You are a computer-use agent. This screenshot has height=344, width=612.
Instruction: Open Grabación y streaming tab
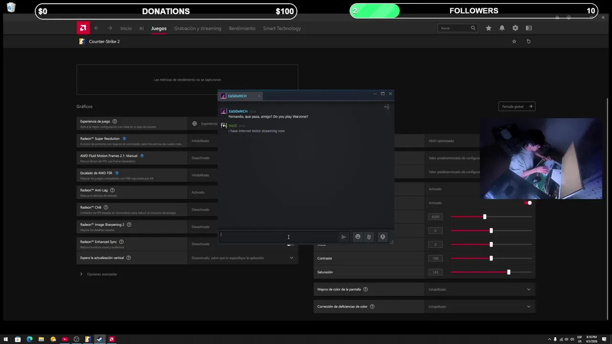[x=197, y=29]
